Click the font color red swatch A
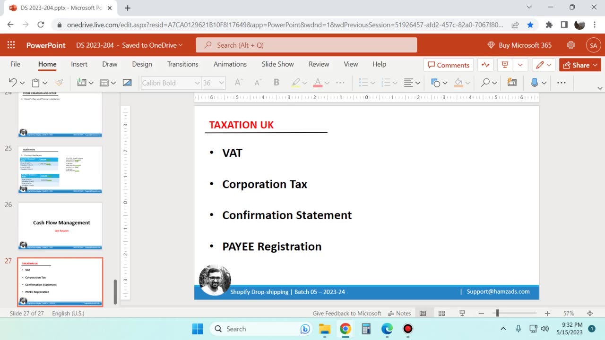Image resolution: width=605 pixels, height=340 pixels. coord(318,83)
